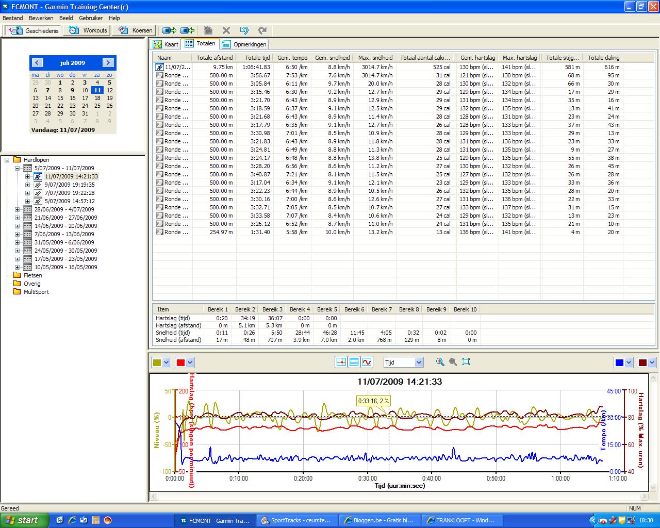Image resolution: width=660 pixels, height=528 pixels.
Task: Click the activity icon of the 11/07/2... table row
Action: point(160,67)
